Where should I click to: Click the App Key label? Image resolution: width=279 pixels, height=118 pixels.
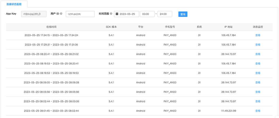(11, 14)
